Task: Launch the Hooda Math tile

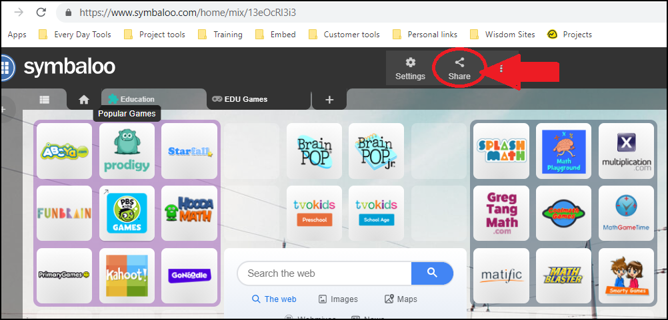Action: coord(189,214)
